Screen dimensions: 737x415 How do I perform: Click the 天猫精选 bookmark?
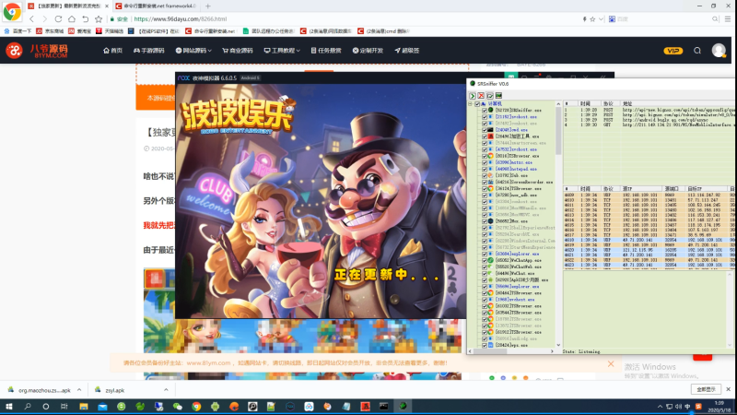pyautogui.click(x=110, y=31)
